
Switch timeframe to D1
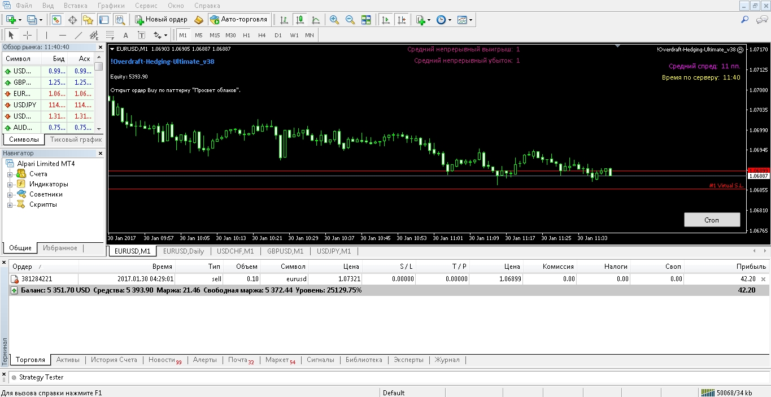tap(278, 35)
